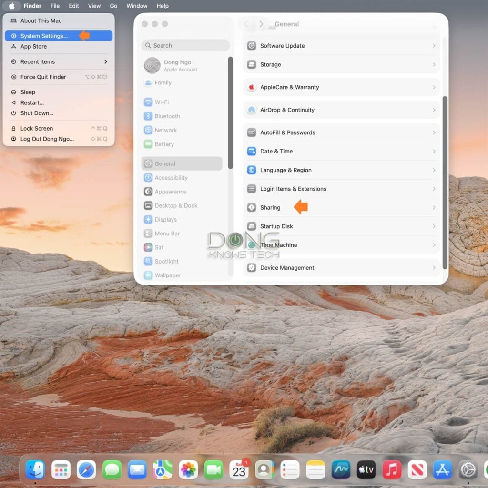
Task: Go forward in Settings navigation
Action: [261, 24]
